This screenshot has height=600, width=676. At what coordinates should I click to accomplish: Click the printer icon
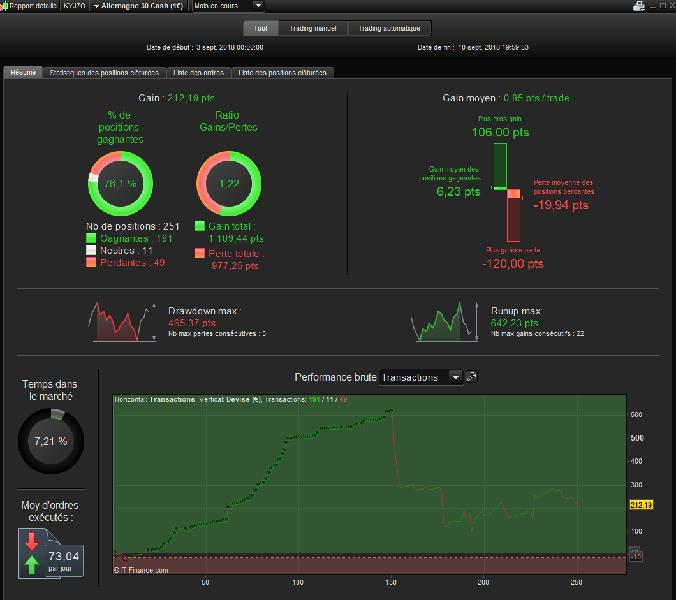click(x=638, y=6)
